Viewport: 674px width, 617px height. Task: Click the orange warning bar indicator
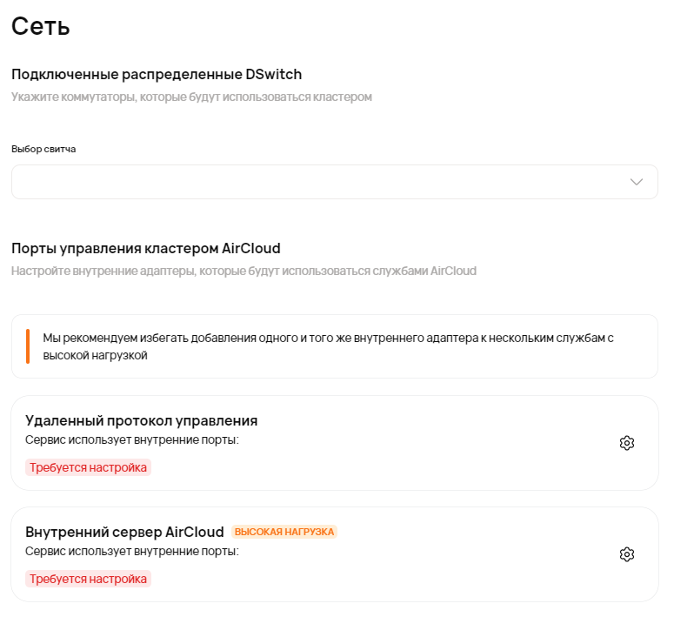point(28,346)
